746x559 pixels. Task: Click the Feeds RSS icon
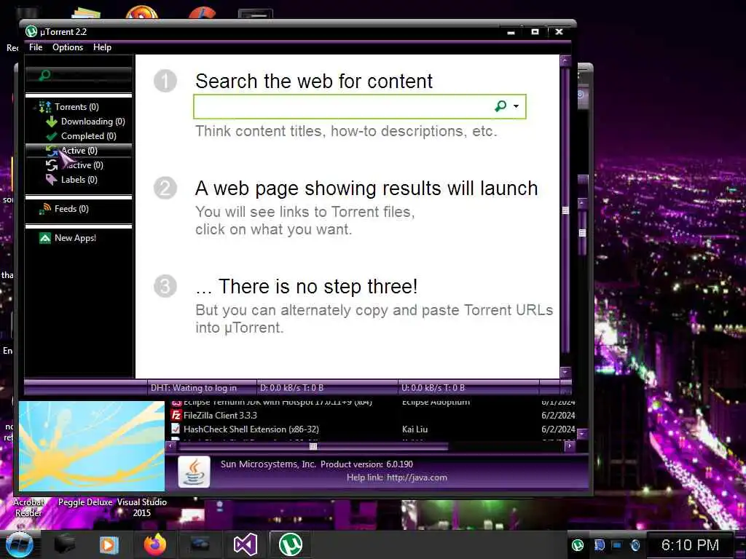(45, 209)
